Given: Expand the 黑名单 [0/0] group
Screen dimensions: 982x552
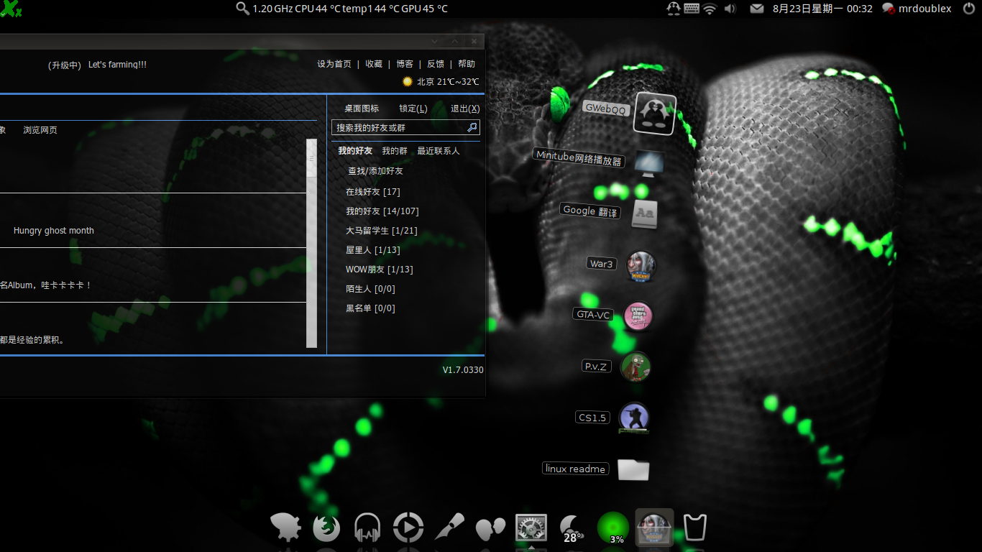Looking at the screenshot, I should 370,308.
